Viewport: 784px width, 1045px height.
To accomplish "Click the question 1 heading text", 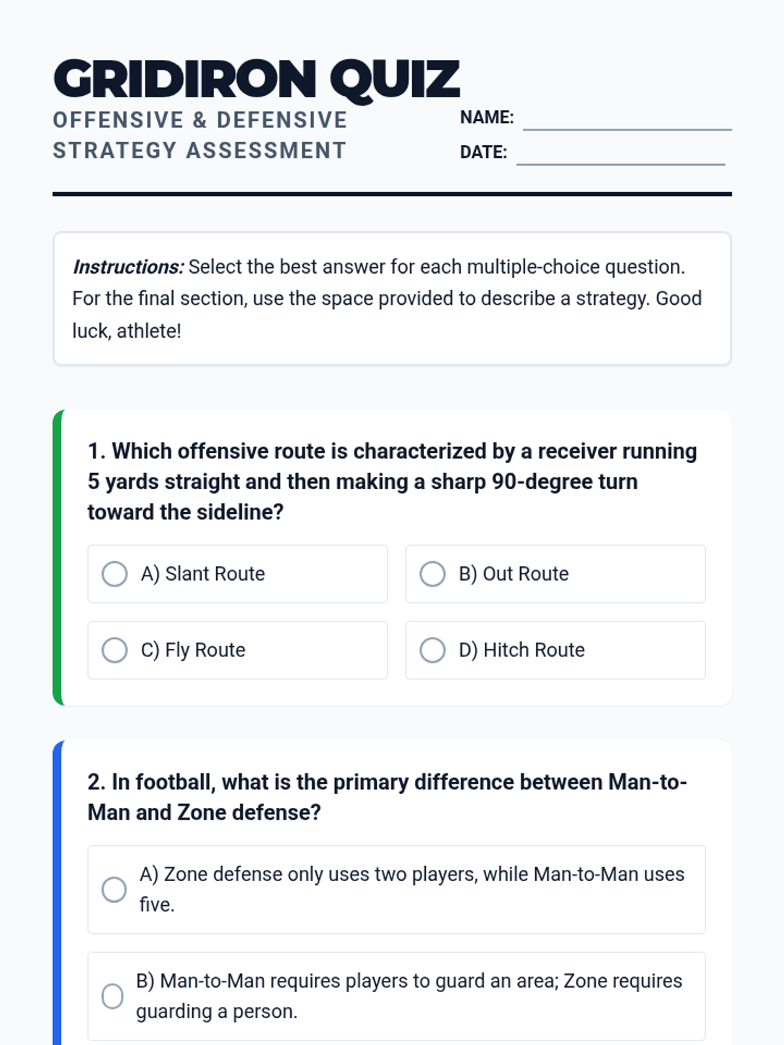I will click(392, 481).
